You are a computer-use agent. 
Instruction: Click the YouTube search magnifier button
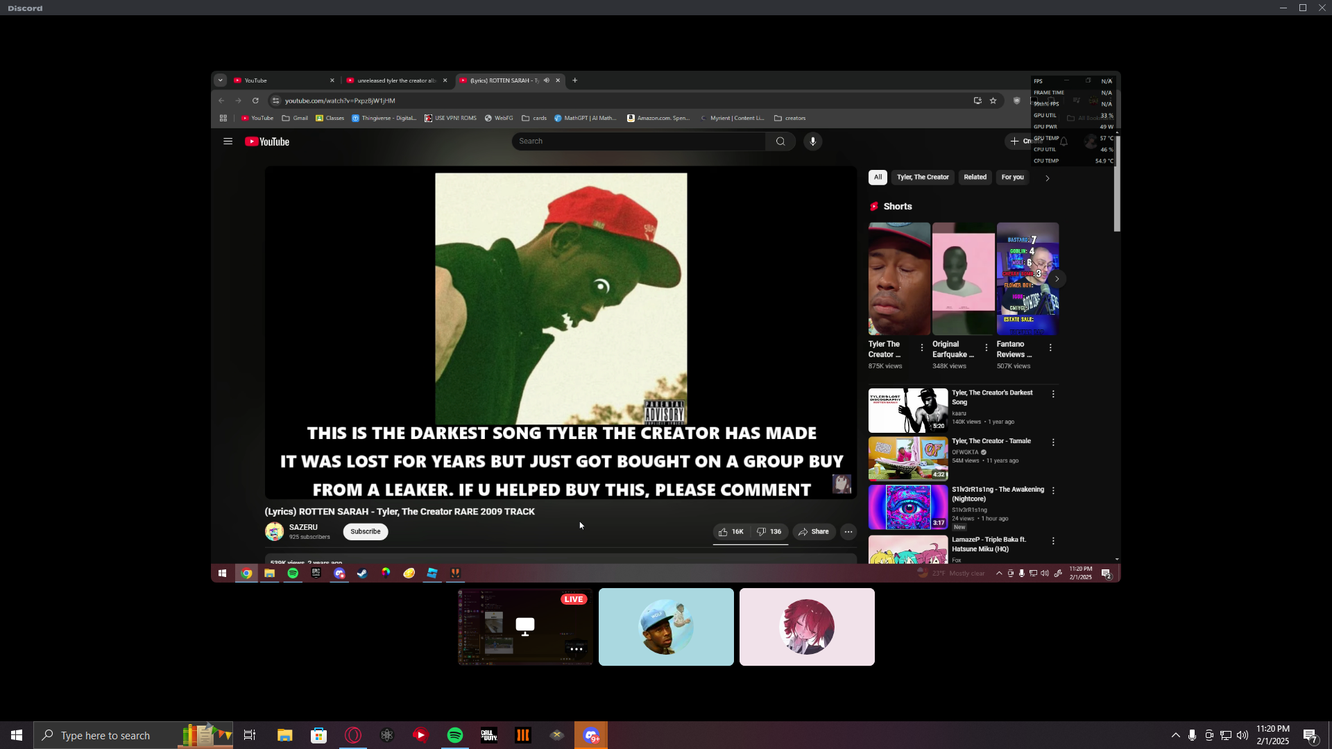tap(780, 141)
